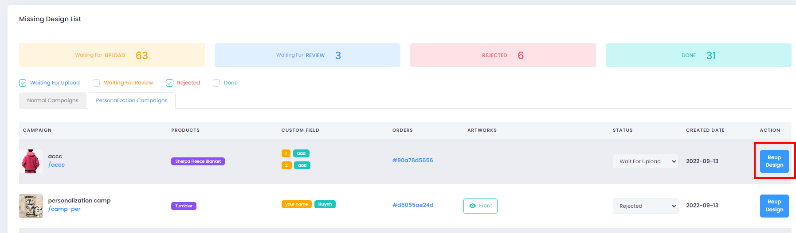Uncheck the Rejected filter checkbox
Image resolution: width=796 pixels, height=233 pixels.
click(169, 83)
